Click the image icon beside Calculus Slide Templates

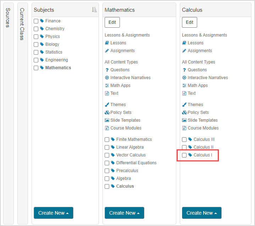[184, 120]
